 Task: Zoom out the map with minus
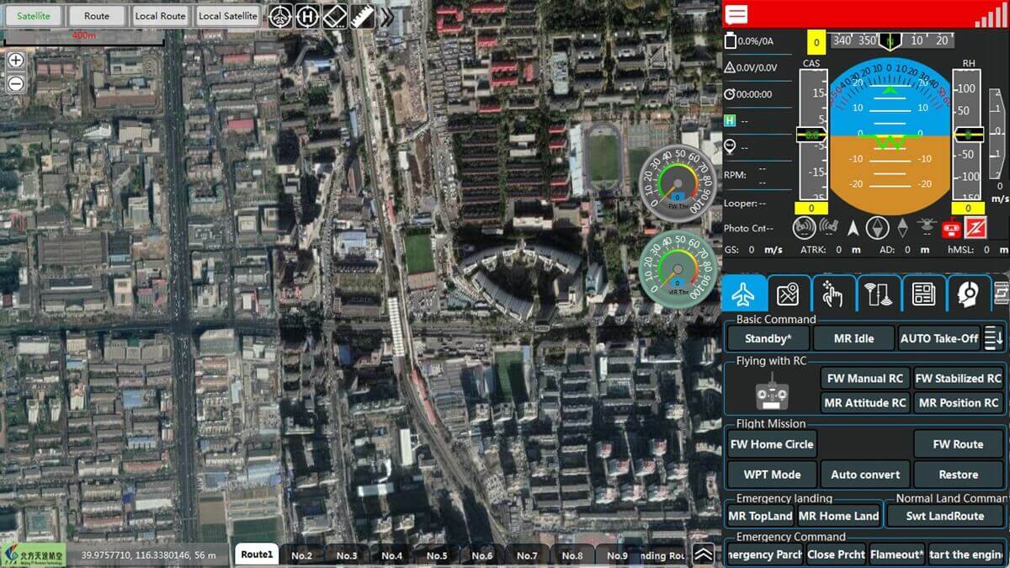tap(15, 83)
